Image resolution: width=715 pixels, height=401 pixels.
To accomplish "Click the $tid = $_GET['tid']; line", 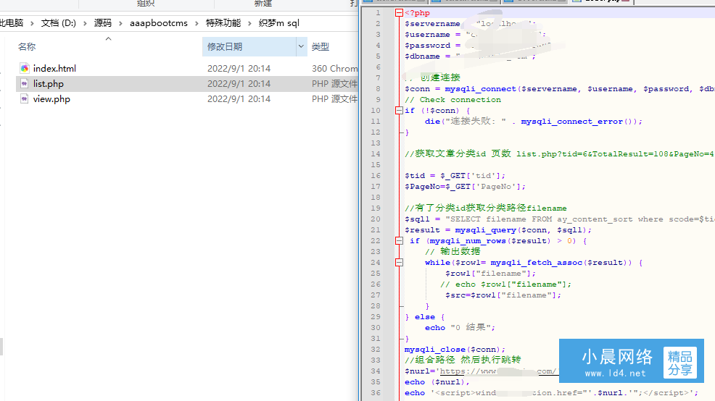I will coord(455,176).
